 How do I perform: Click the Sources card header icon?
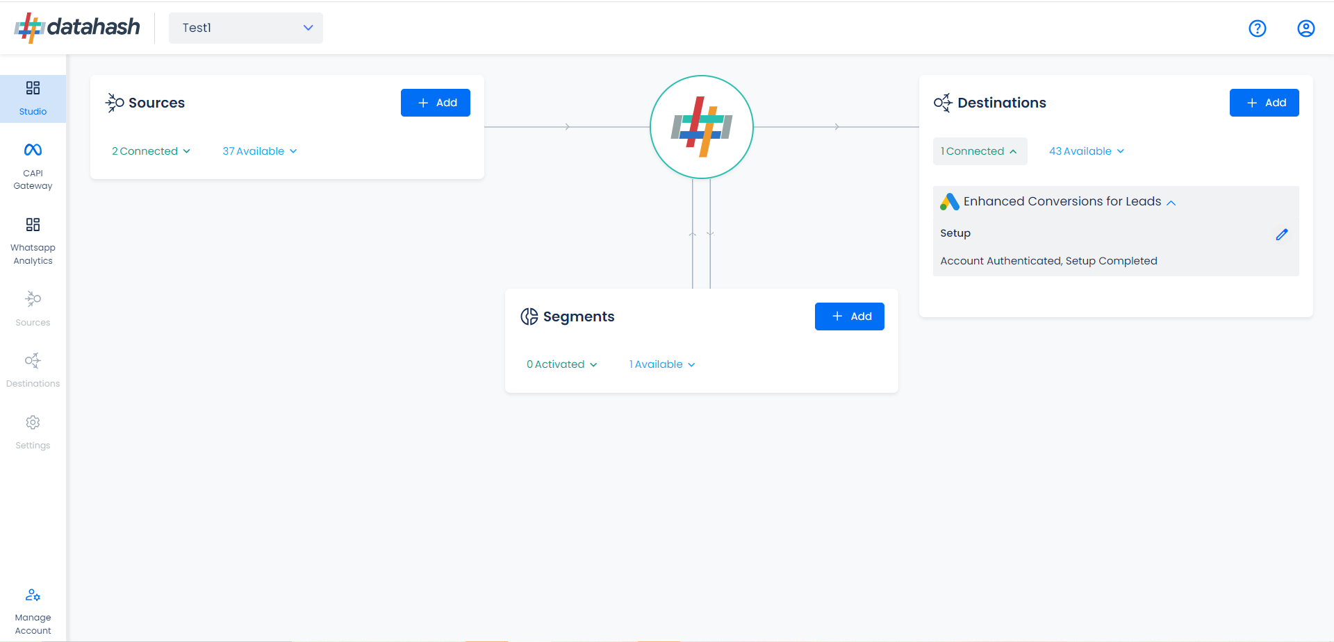[115, 103]
